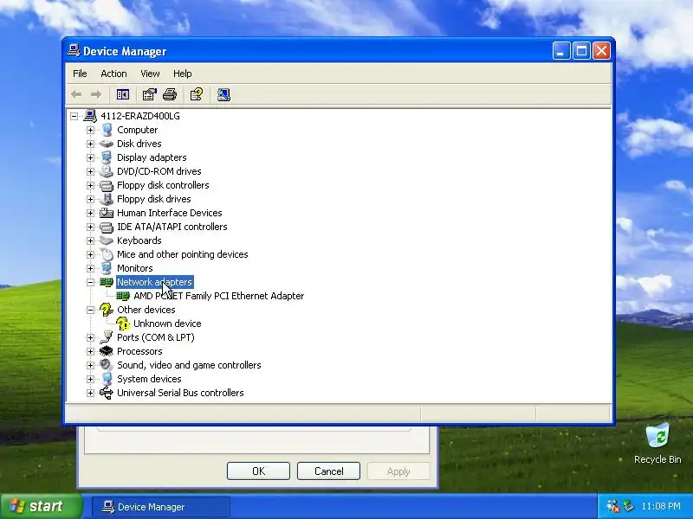The image size is (693, 519).
Task: Open Properties via toolbar icon
Action: coord(149,94)
